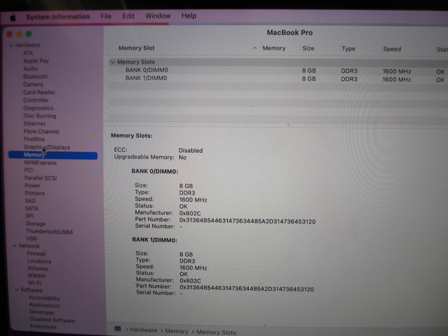Select Disc Burning in the sidebar

point(40,116)
